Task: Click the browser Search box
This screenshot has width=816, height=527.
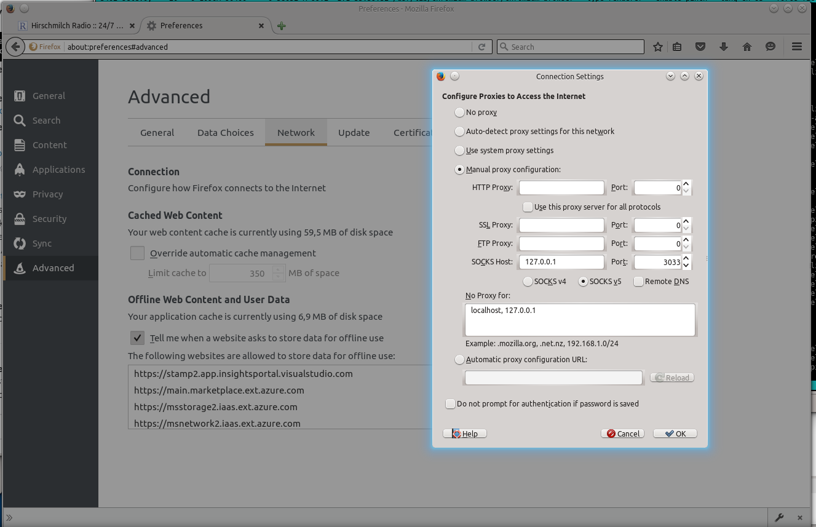Action: (x=570, y=47)
